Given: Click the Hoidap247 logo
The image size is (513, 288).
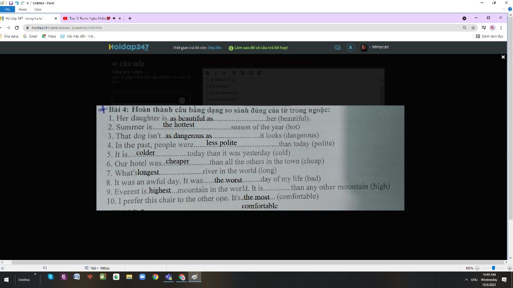Looking at the screenshot, I should [x=129, y=47].
